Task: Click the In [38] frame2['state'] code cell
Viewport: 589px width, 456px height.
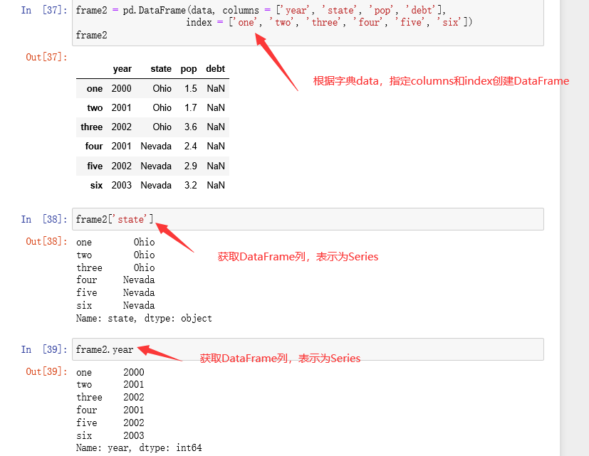Action: (308, 219)
